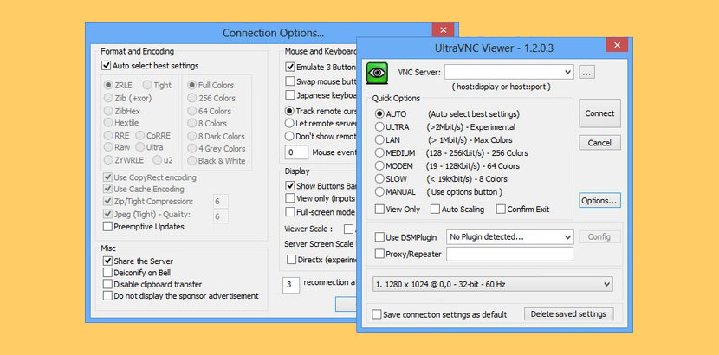Enable the Auto Scaling checkbox
719x355 pixels.
[x=435, y=209]
